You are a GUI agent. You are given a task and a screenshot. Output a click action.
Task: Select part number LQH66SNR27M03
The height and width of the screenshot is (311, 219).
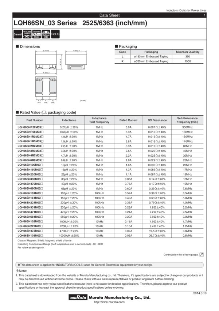(30, 127)
